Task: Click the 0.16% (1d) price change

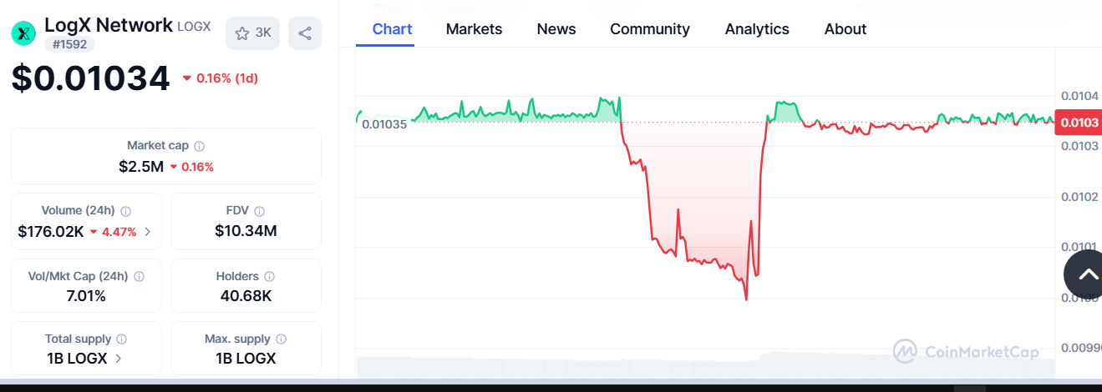Action: (220, 78)
